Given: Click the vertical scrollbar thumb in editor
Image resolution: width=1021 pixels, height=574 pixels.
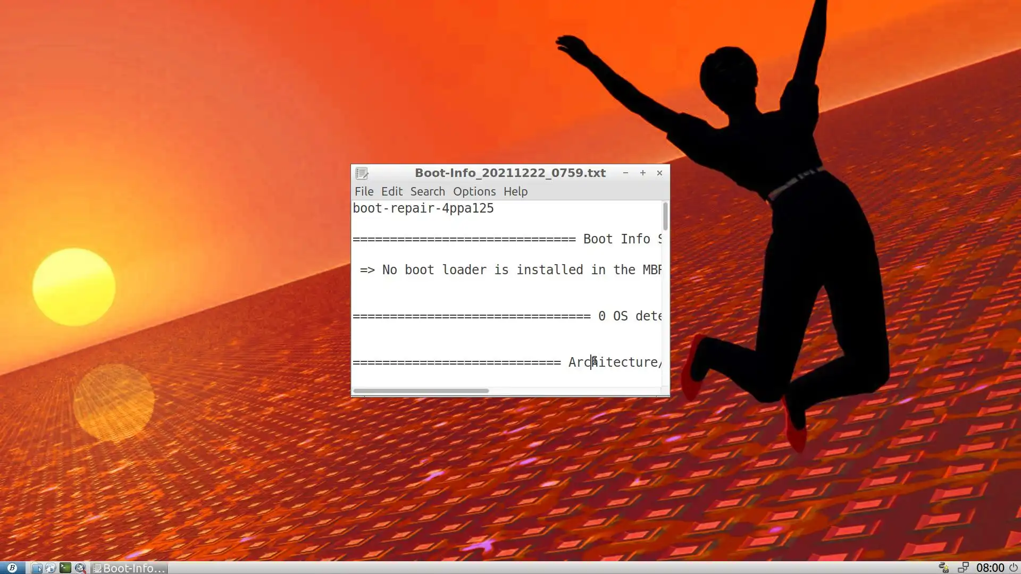Looking at the screenshot, I should point(665,216).
